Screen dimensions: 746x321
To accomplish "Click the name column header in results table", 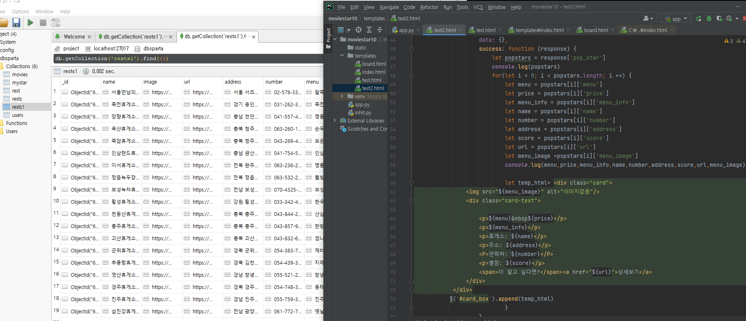I will pos(109,82).
